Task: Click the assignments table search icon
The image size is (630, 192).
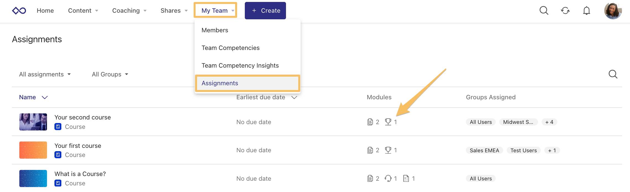Action: (x=613, y=74)
